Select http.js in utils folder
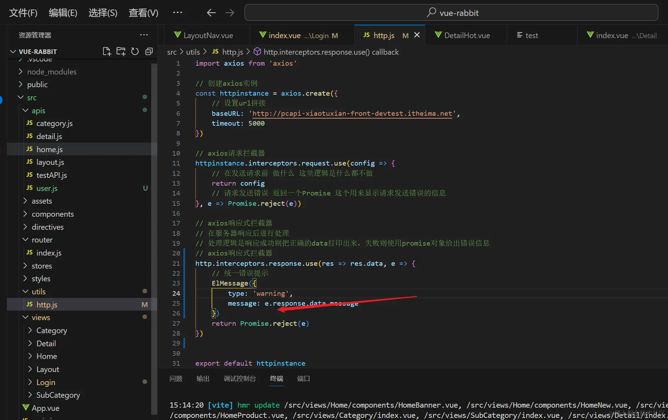 click(x=47, y=305)
